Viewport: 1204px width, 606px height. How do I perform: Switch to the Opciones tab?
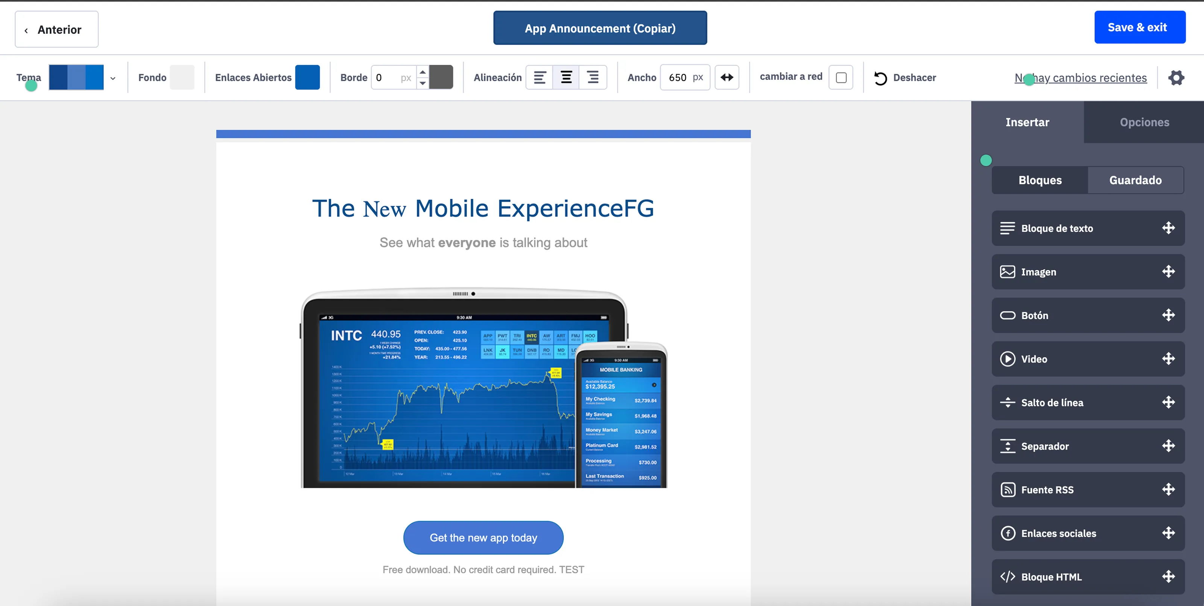[1144, 122]
